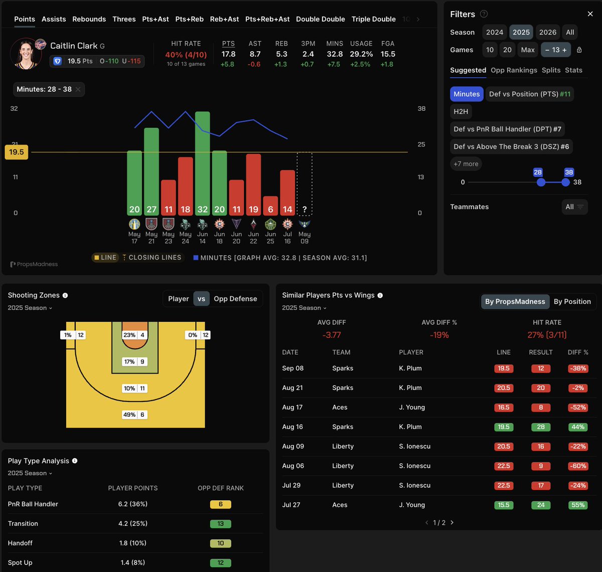This screenshot has width=602, height=572.
Task: Switch to Stats filter tab
Action: 573,70
